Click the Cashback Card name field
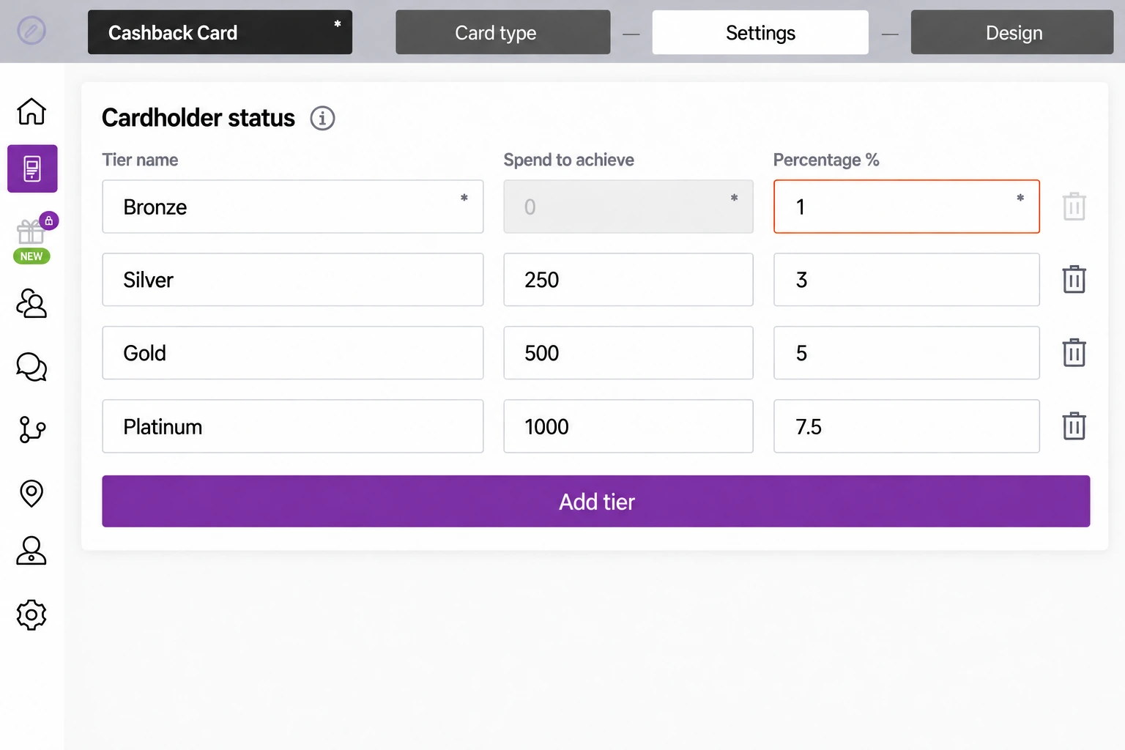 (220, 32)
